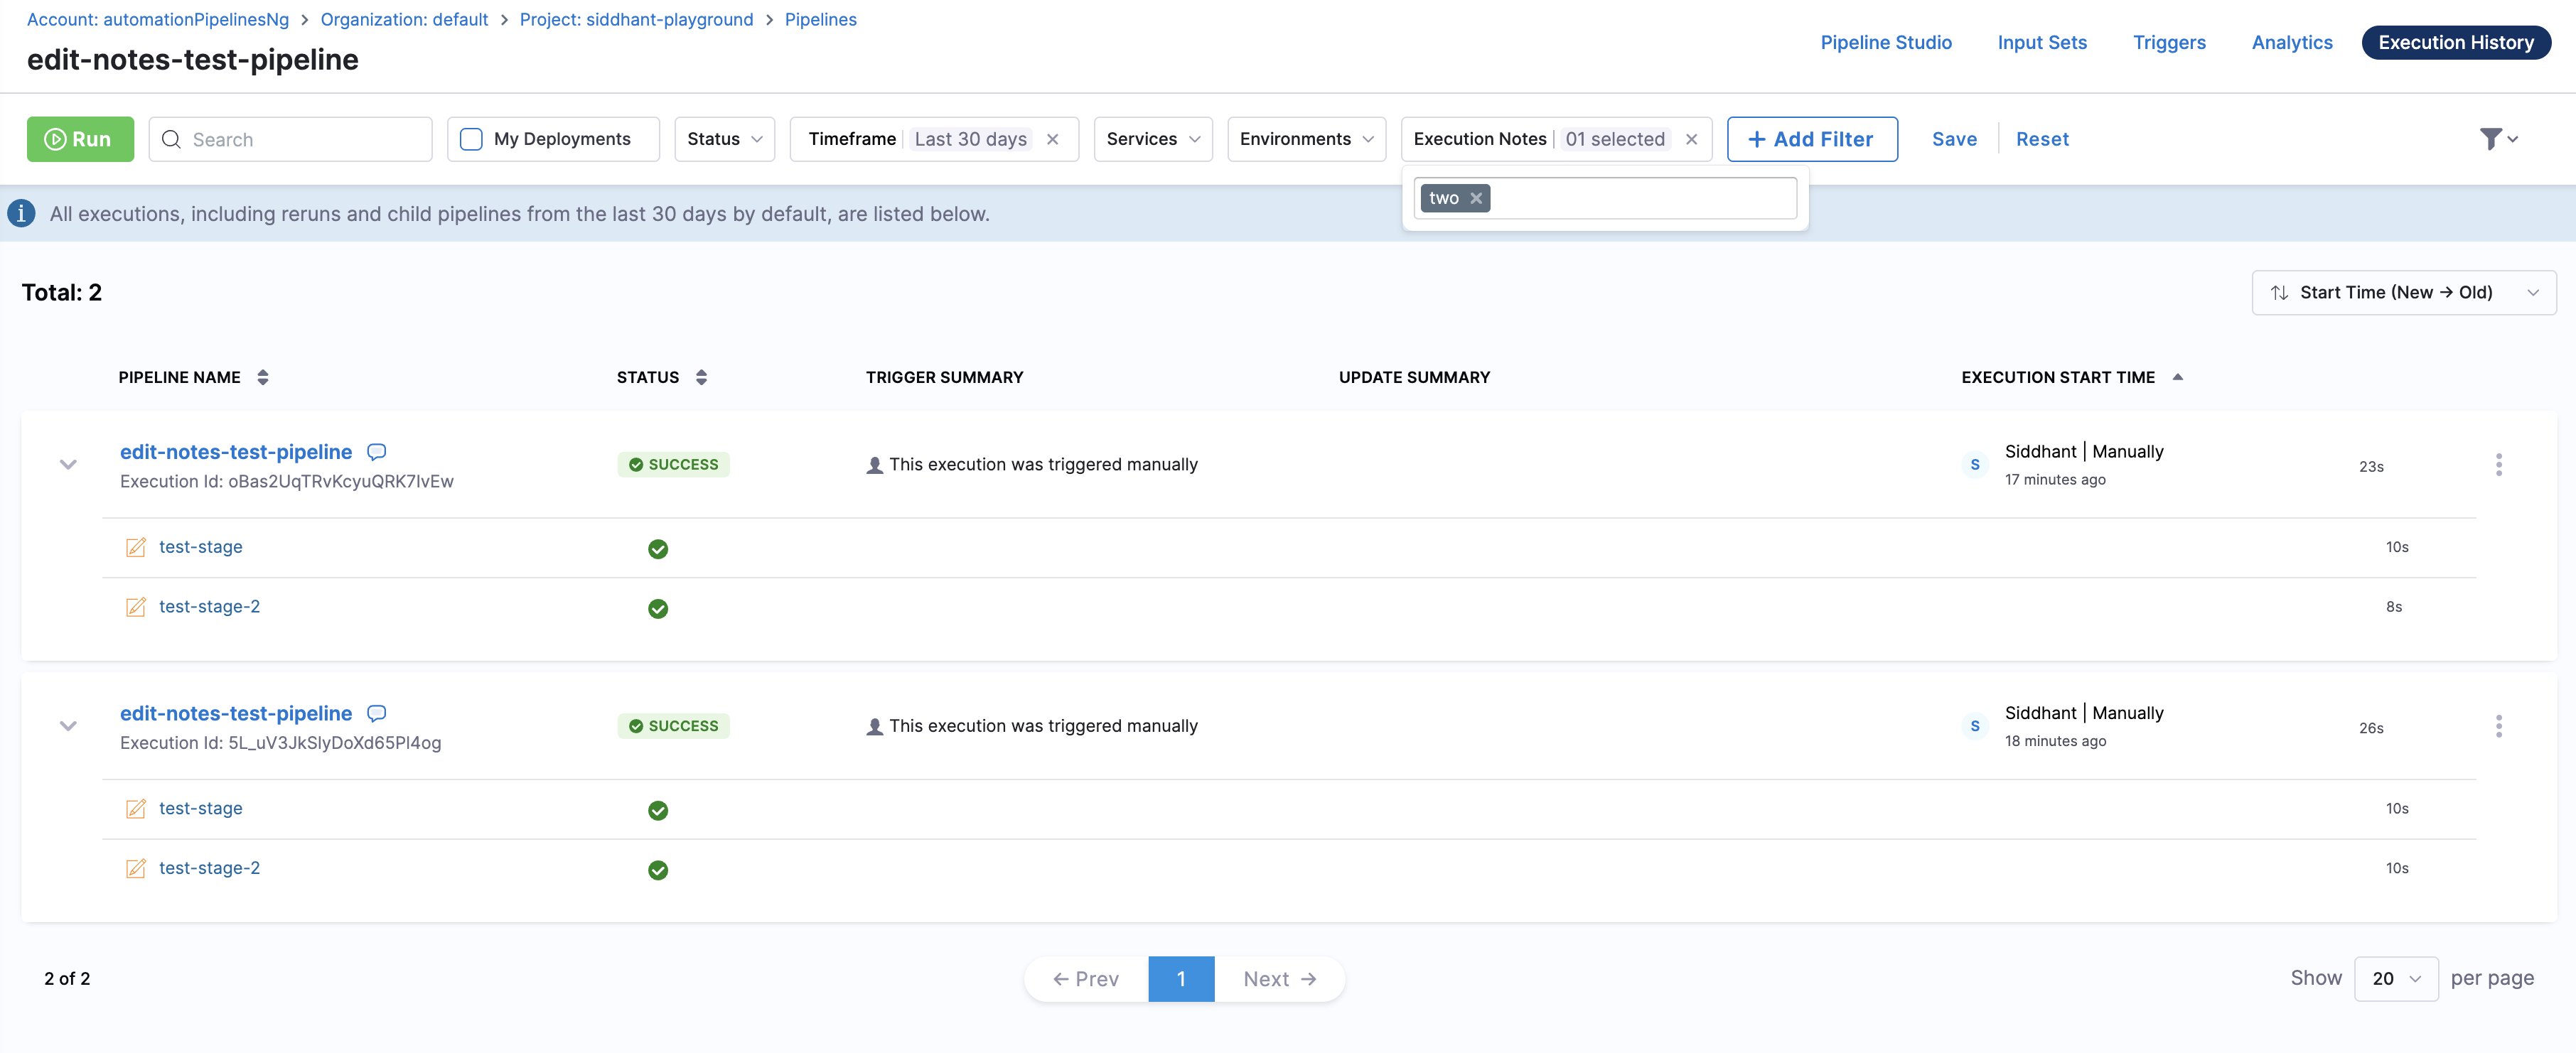Image resolution: width=2576 pixels, height=1053 pixels.
Task: Open the comment notes icon beside first pipeline
Action: click(x=376, y=451)
